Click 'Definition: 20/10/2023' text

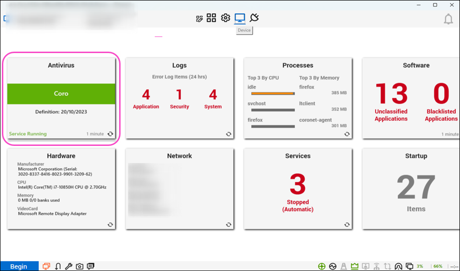[x=61, y=112]
